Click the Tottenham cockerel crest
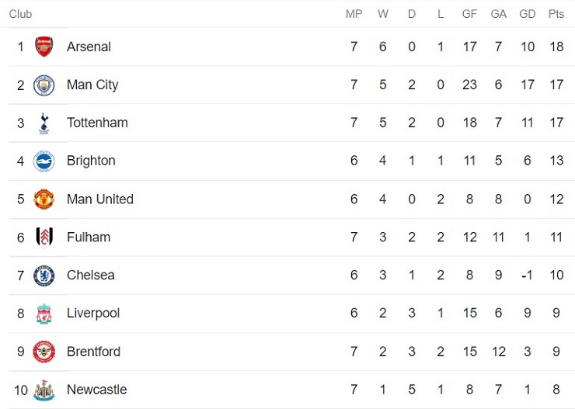575x409 pixels. (x=44, y=123)
